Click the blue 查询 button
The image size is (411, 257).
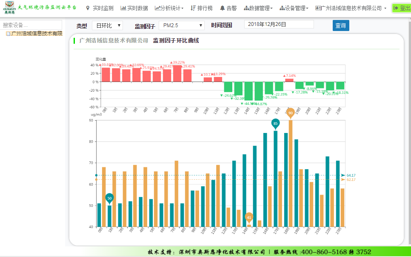[x=341, y=25]
